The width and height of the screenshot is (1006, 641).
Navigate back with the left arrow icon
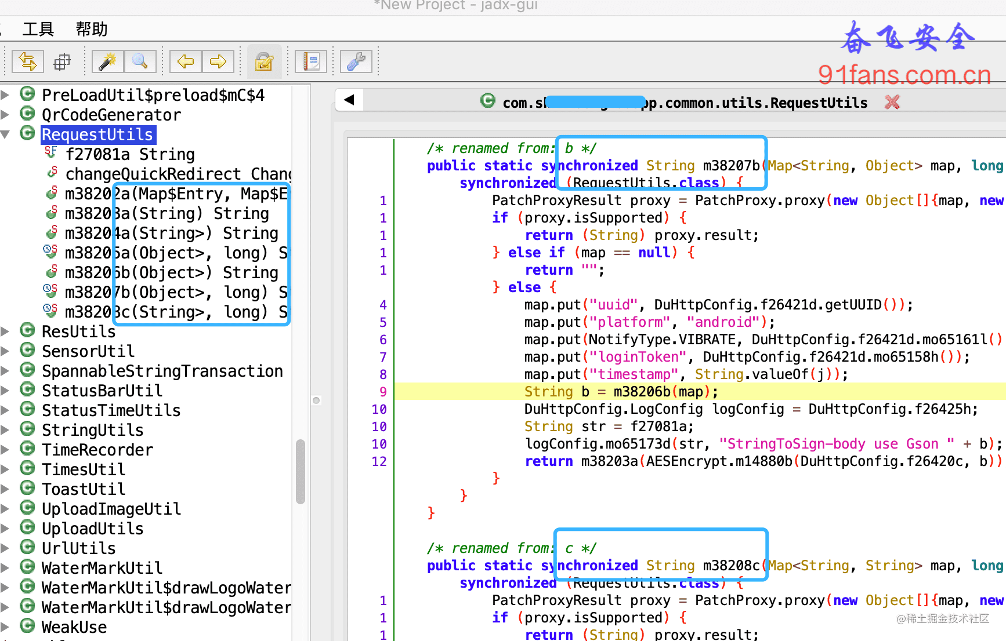[186, 61]
